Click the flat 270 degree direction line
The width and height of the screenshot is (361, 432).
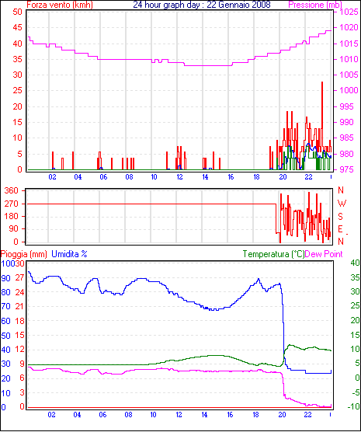pyautogui.click(x=151, y=204)
